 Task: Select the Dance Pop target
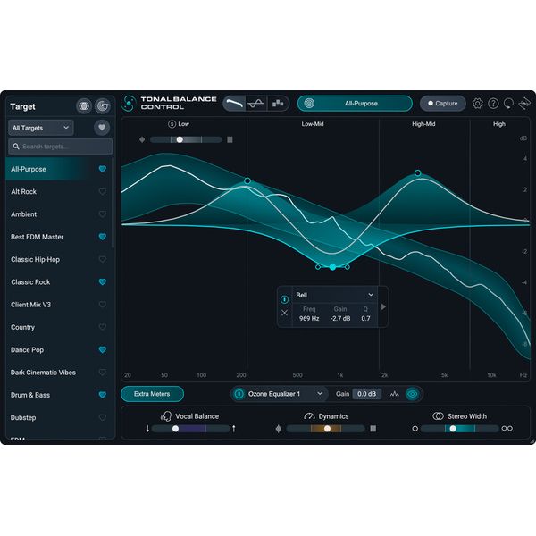coord(58,349)
